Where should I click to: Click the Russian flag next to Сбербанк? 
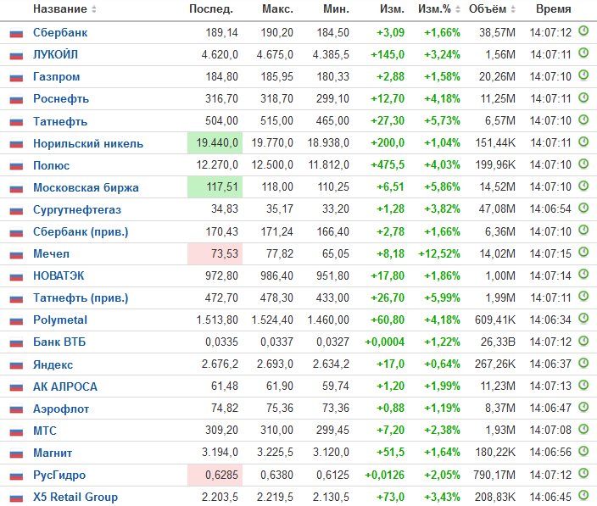pyautogui.click(x=16, y=34)
